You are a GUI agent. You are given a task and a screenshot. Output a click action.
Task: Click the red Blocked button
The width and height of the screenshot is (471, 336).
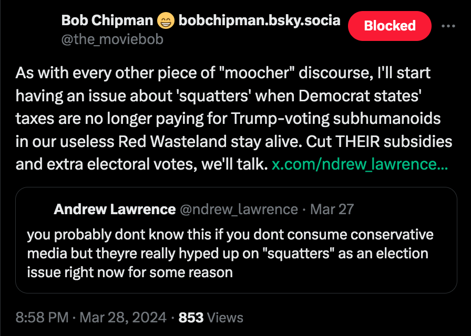click(390, 26)
